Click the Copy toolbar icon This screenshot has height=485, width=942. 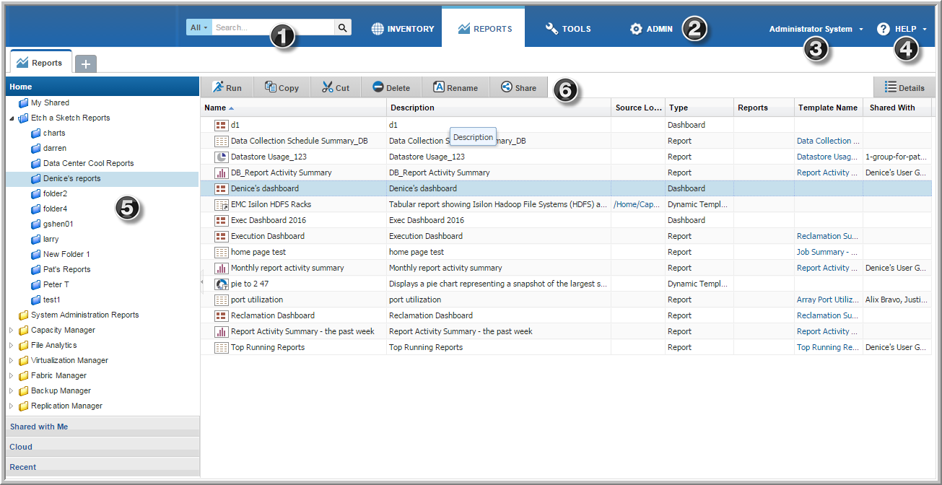[x=271, y=87]
